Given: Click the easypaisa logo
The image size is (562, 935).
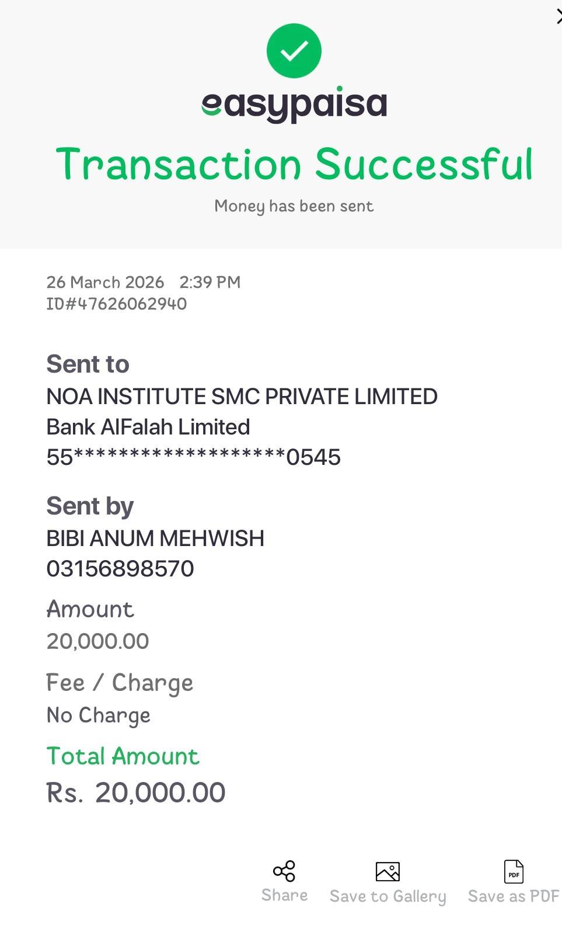Looking at the screenshot, I should click(x=294, y=105).
